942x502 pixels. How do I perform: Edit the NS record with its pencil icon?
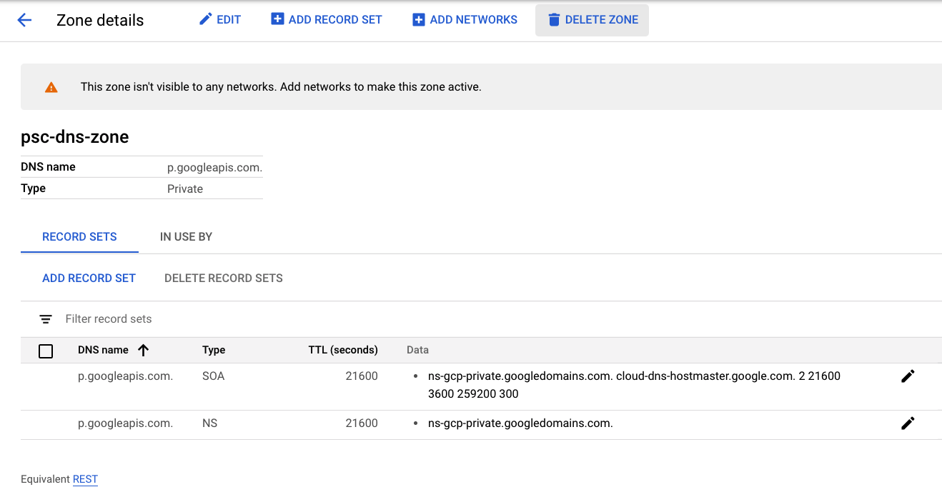[908, 423]
